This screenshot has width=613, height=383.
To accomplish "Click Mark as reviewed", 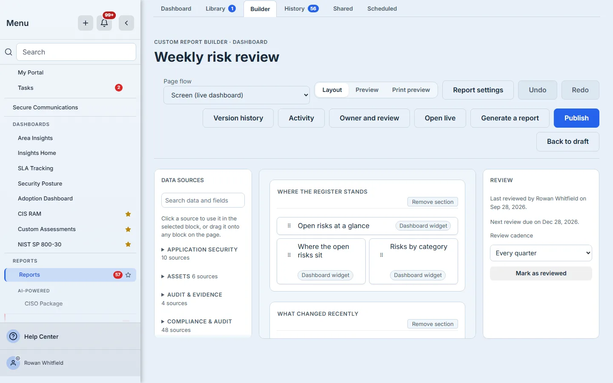I will (541, 273).
